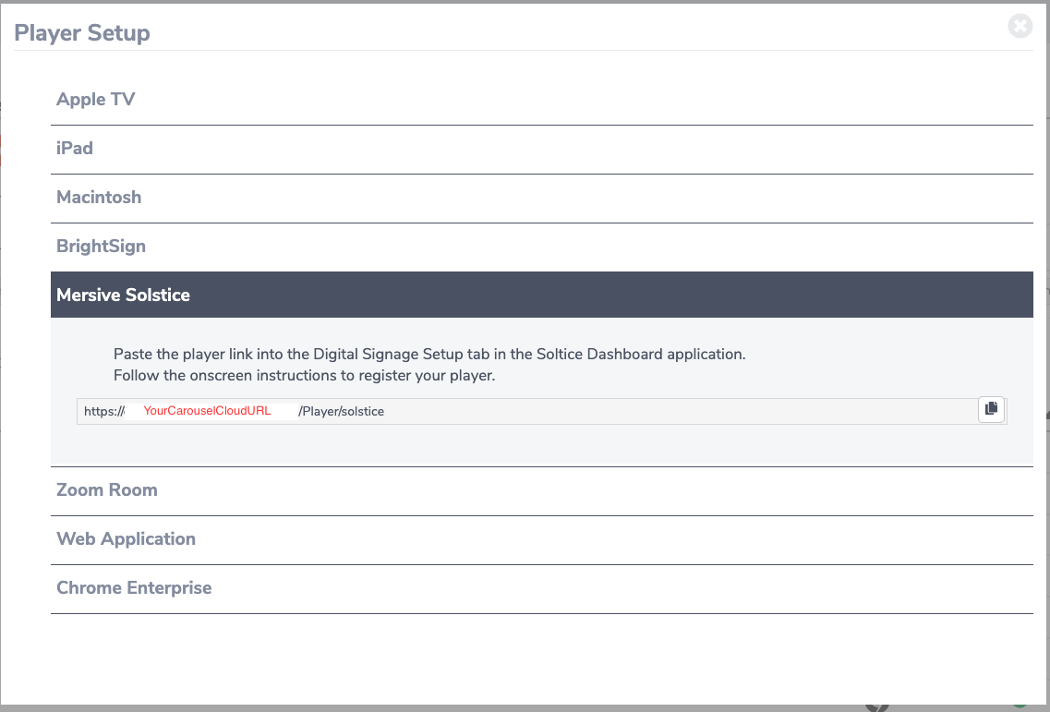
Task: Open the Web Application section
Action: (x=542, y=539)
